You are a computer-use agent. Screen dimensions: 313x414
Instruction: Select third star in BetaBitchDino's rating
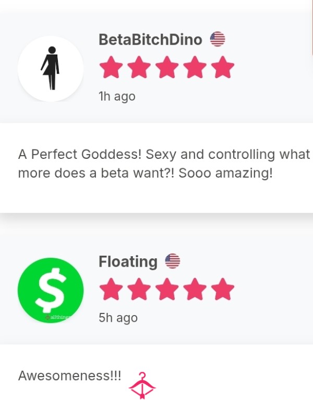tap(167, 67)
